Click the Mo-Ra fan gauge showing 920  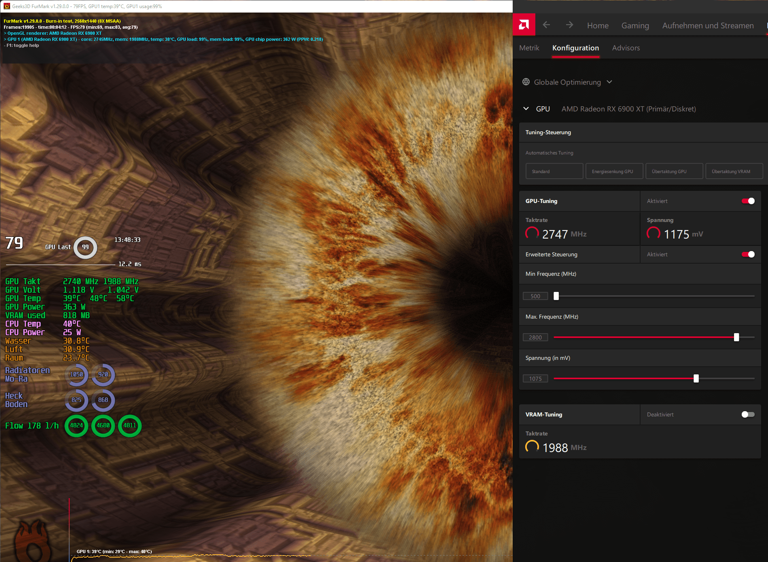point(103,374)
